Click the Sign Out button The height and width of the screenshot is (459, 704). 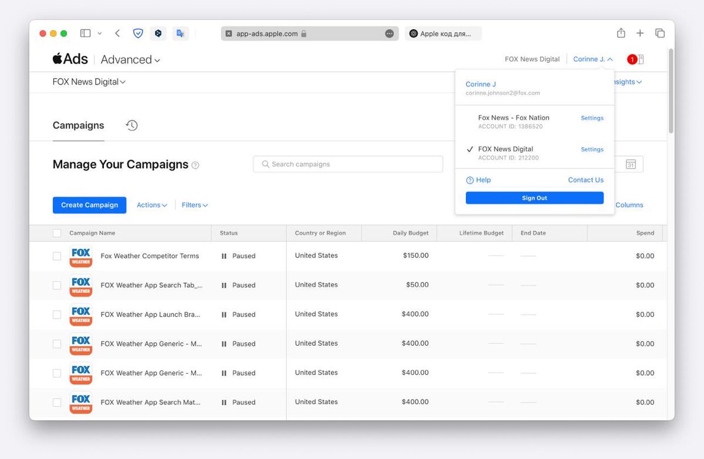pyautogui.click(x=534, y=198)
